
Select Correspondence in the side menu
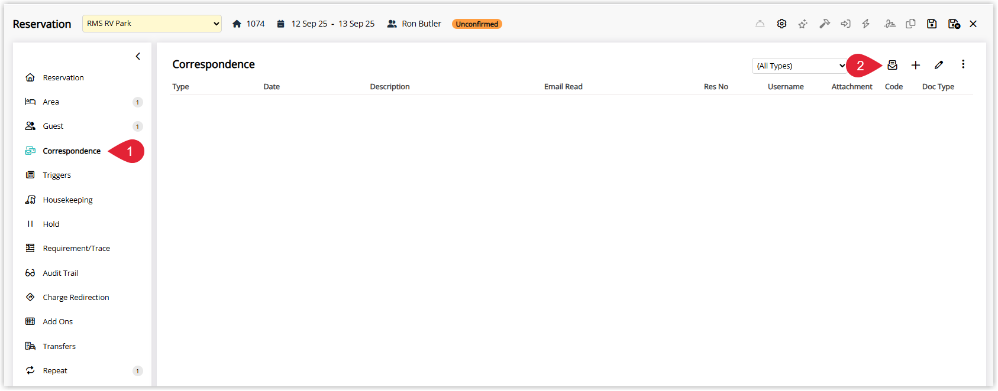[x=72, y=151]
